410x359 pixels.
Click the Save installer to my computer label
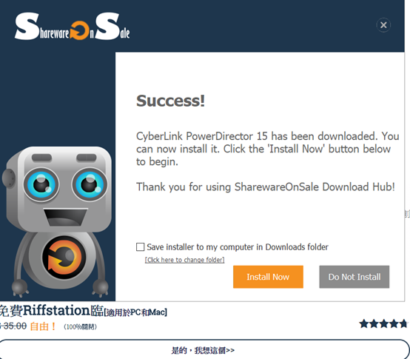click(x=238, y=246)
